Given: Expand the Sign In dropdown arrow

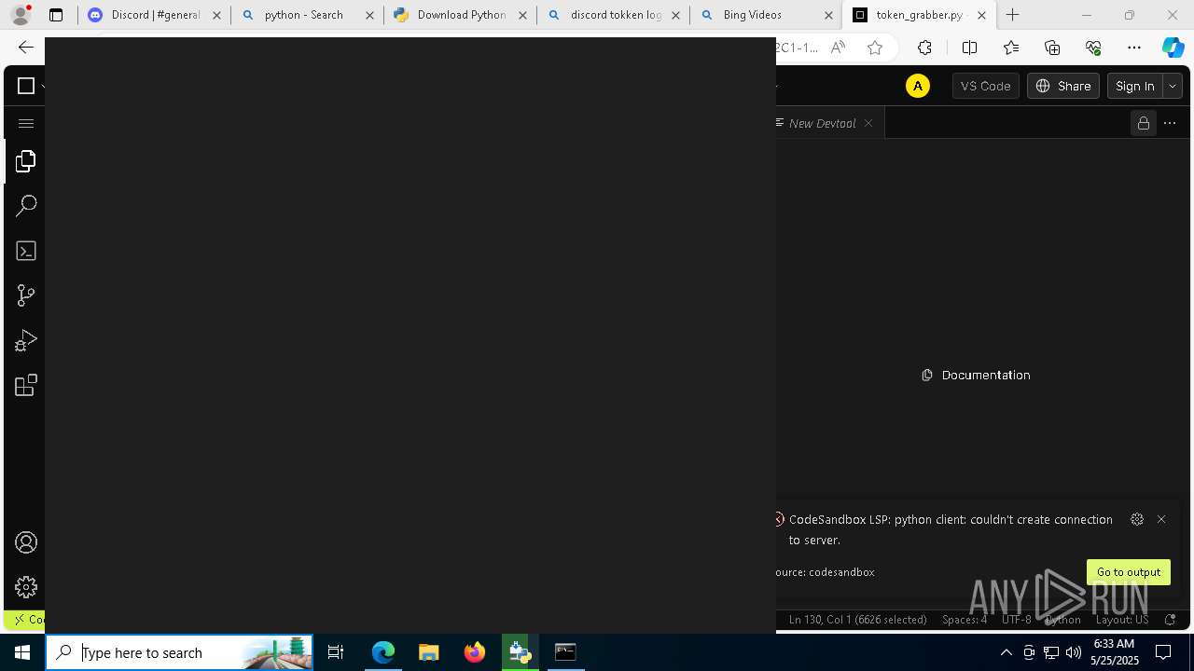Looking at the screenshot, I should (x=1173, y=86).
